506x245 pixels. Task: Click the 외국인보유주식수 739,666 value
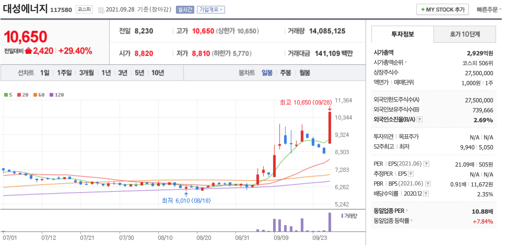point(483,110)
